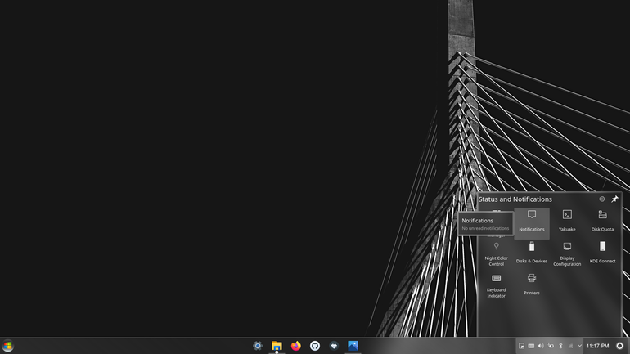This screenshot has height=354, width=630.
Task: Open the Keyboard Indicator applet
Action: (x=496, y=286)
